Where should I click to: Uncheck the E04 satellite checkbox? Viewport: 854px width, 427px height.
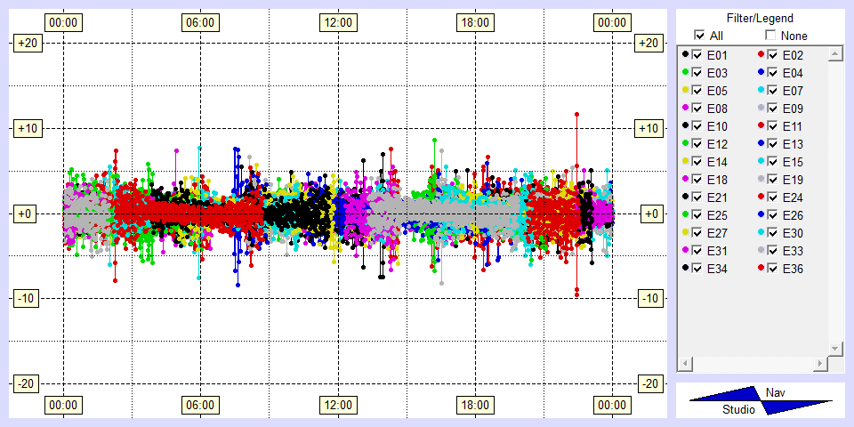point(773,73)
